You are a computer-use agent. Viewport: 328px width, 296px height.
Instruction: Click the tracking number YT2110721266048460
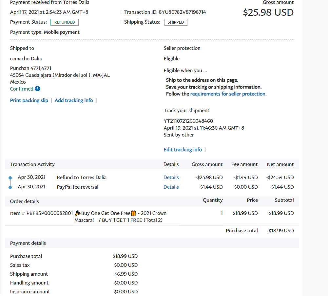pyautogui.click(x=188, y=121)
